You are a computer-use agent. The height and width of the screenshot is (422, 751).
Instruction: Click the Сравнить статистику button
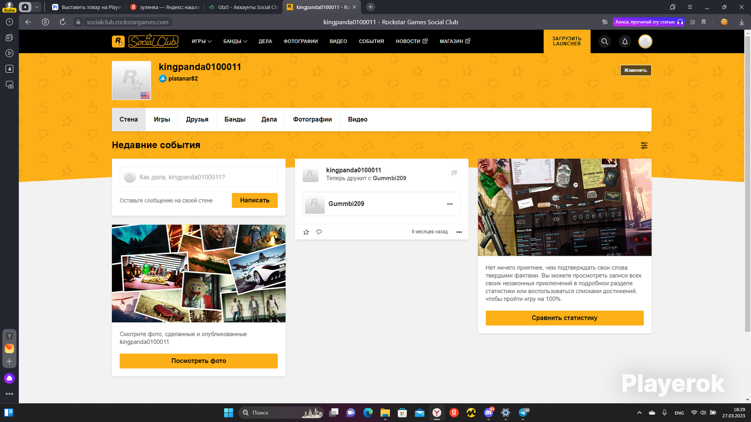[564, 318]
